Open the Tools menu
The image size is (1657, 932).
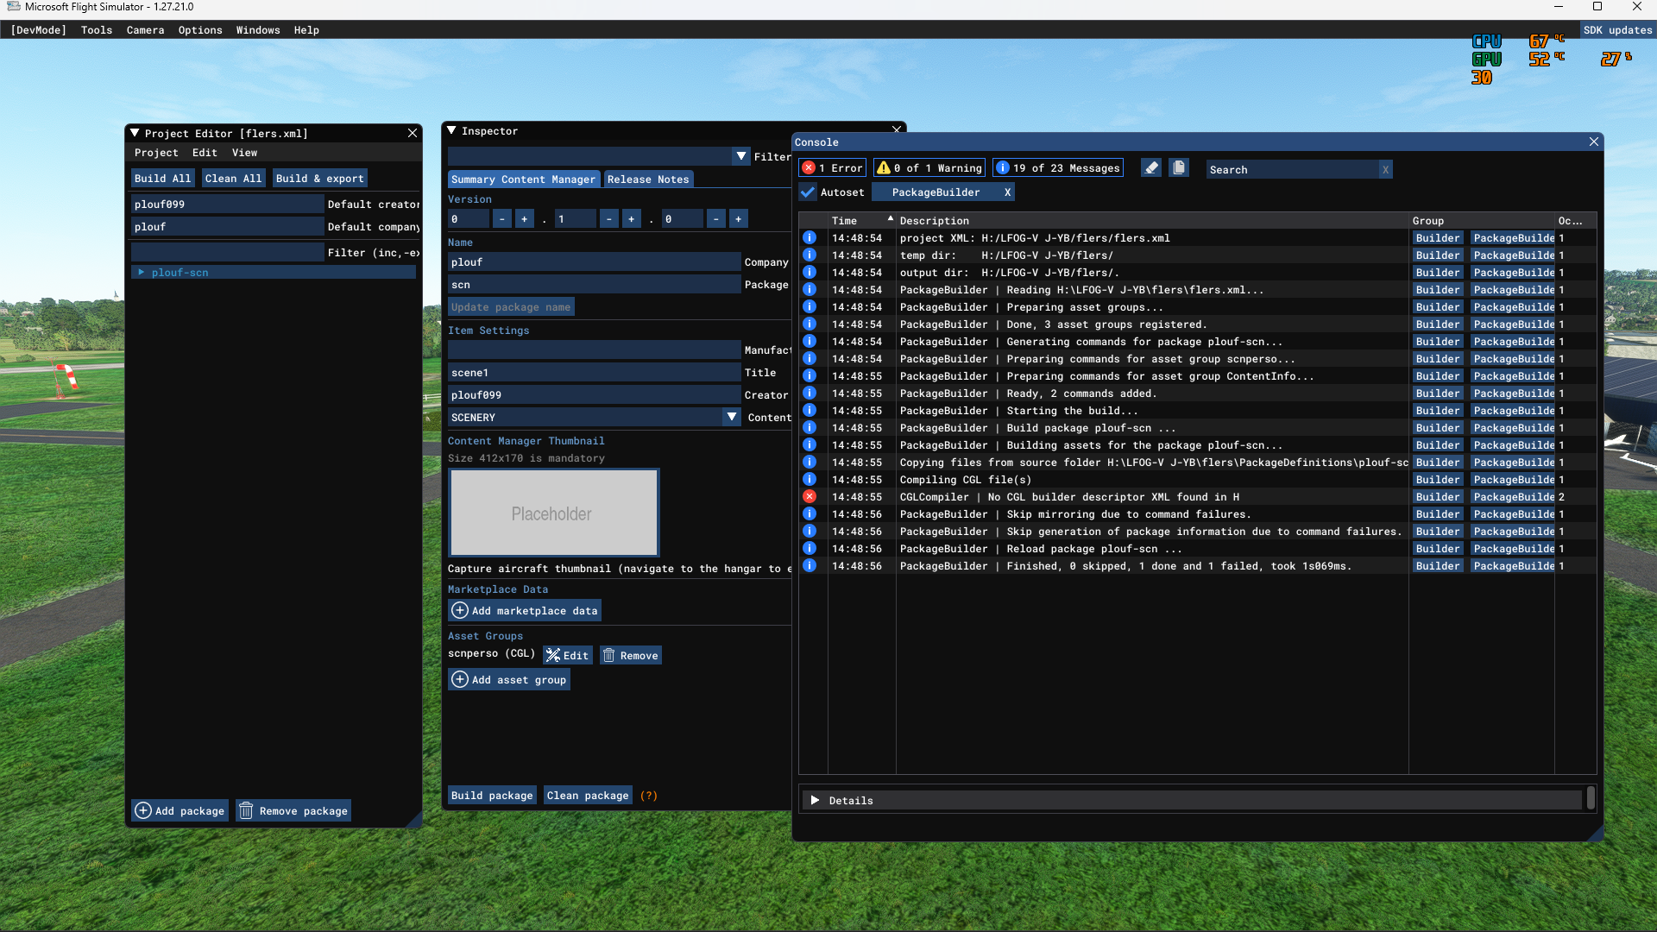97,29
